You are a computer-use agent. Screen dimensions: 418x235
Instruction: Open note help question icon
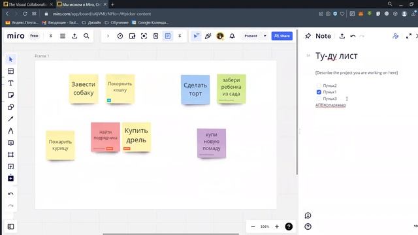tap(308, 227)
